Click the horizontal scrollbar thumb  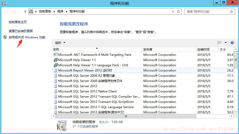126,116
